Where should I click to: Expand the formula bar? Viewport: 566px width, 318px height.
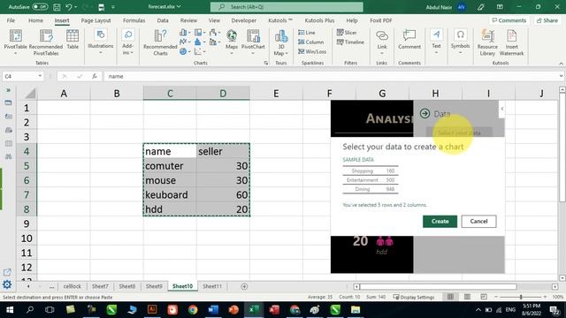[561, 76]
